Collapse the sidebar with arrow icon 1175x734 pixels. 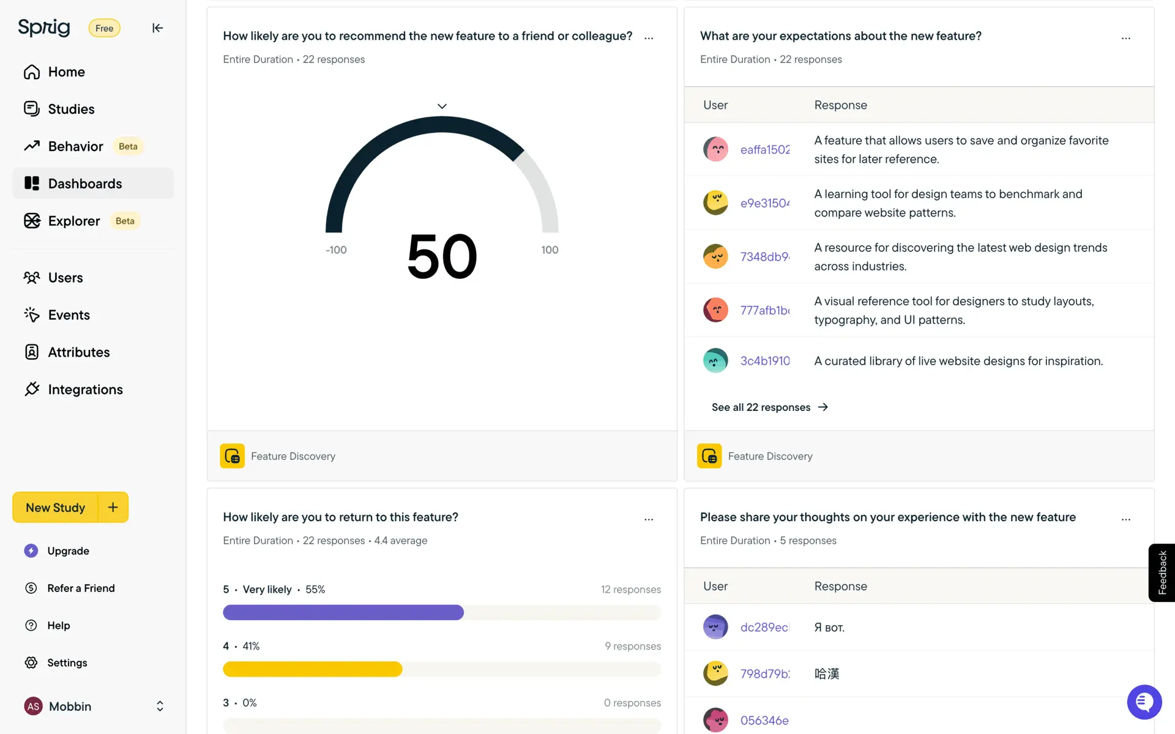(157, 28)
